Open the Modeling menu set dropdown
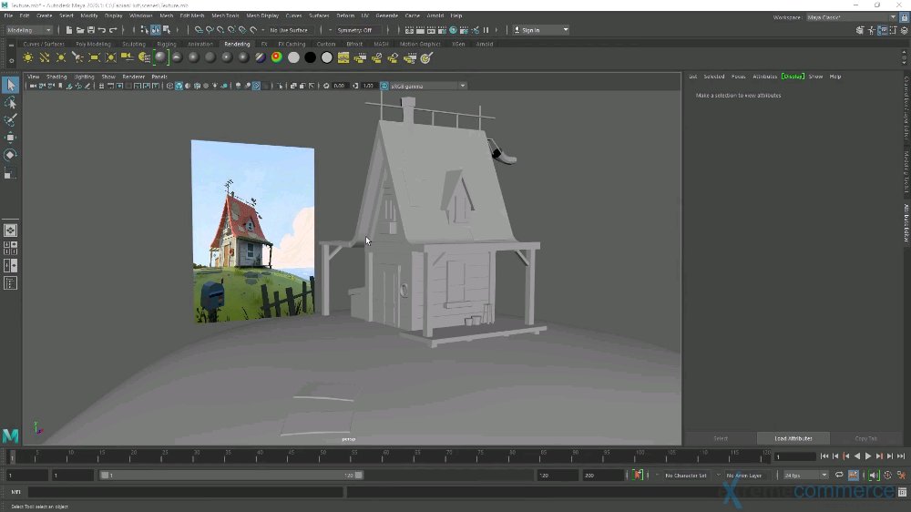911x512 pixels. pos(29,30)
